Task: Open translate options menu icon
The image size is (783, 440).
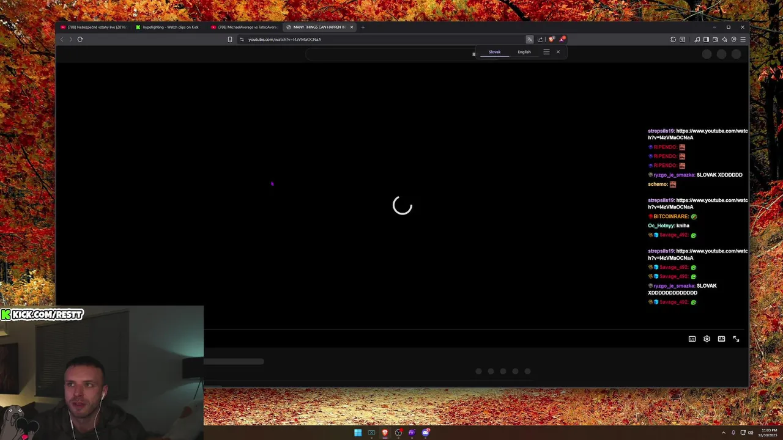Action: (x=546, y=52)
